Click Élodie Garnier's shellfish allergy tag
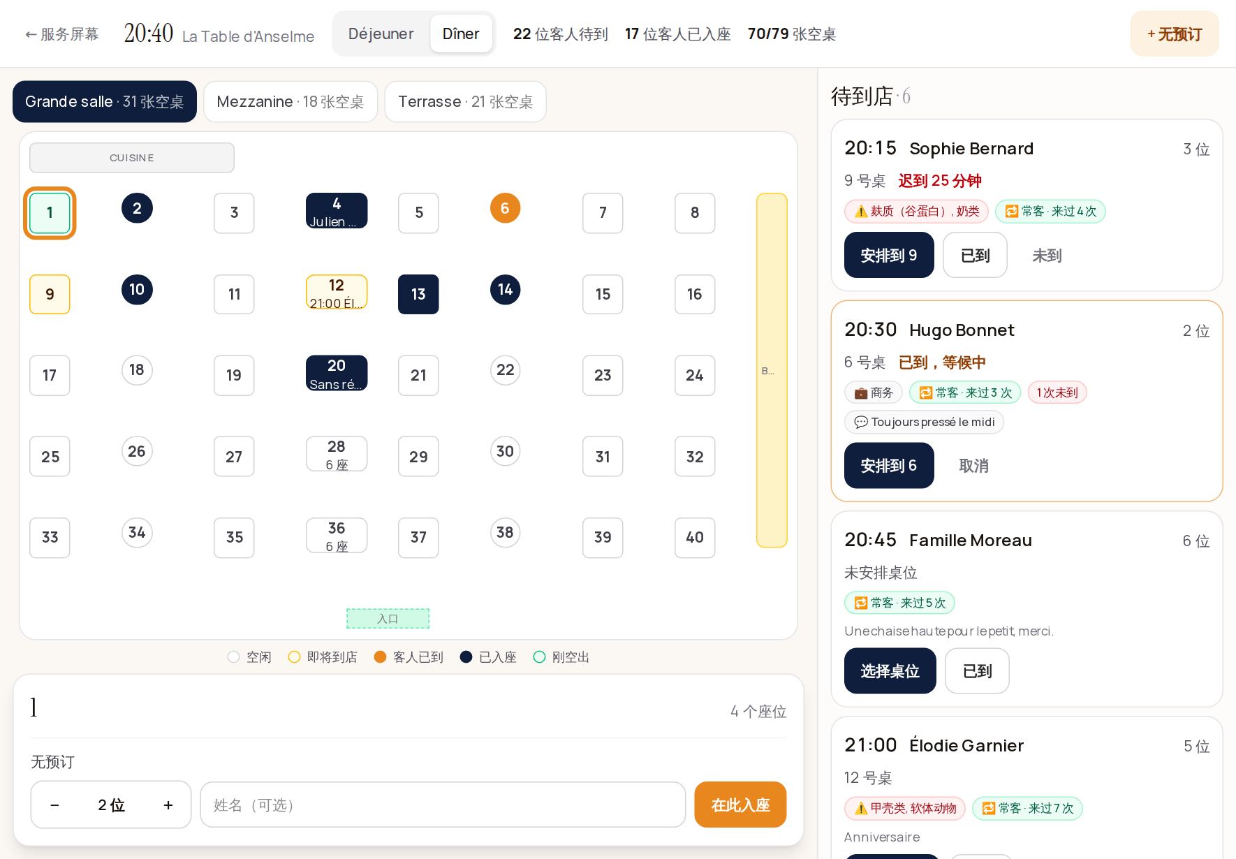This screenshot has width=1236, height=859. pos(905,808)
